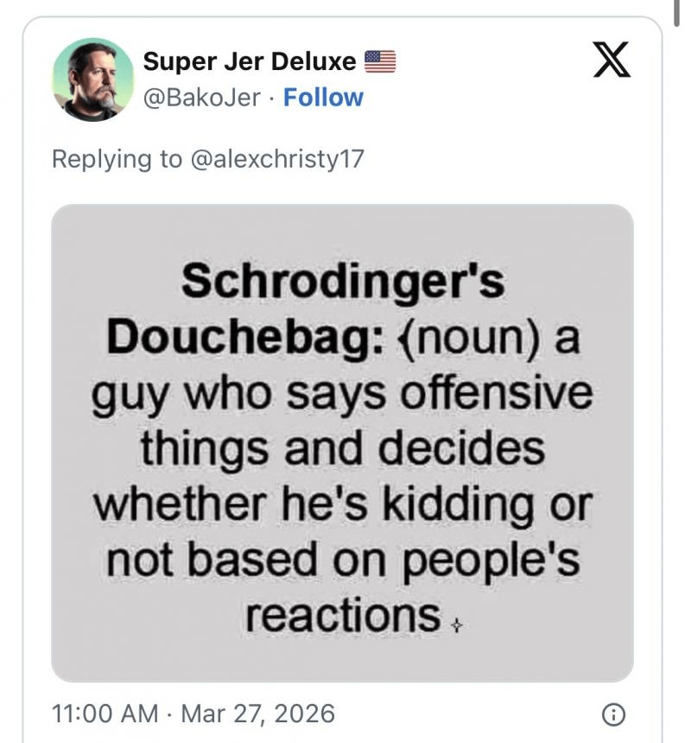
Task: Open Super Jer Deluxe's profile avatar
Action: pos(93,79)
